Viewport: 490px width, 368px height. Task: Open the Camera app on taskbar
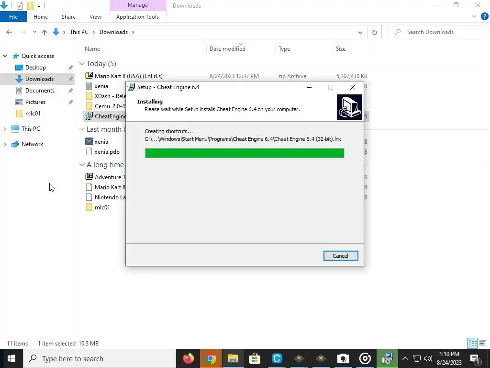click(x=343, y=358)
